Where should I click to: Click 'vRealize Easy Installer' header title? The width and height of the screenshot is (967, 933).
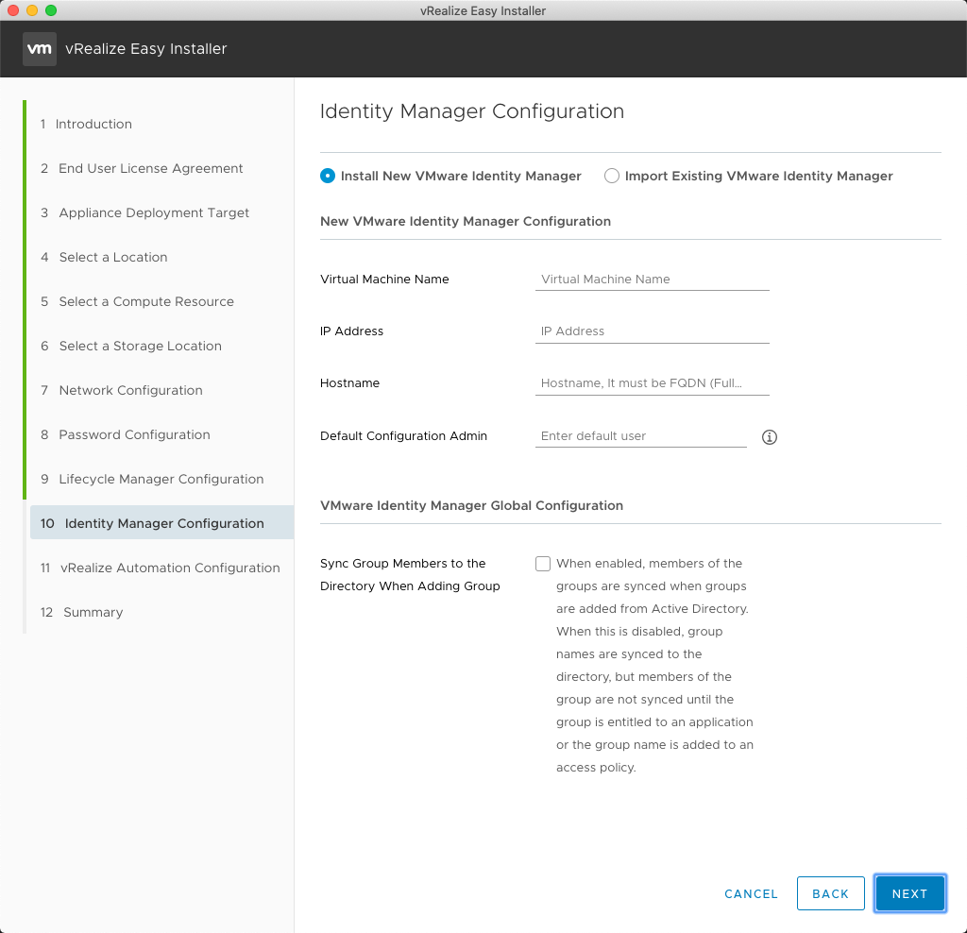pos(146,49)
